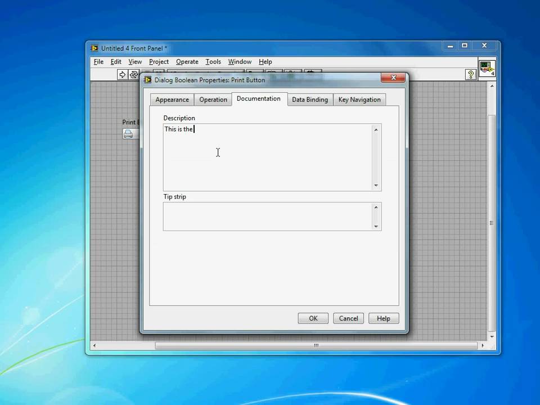Open the Operate menu
Screen dimensions: 540x405
tap(187, 62)
